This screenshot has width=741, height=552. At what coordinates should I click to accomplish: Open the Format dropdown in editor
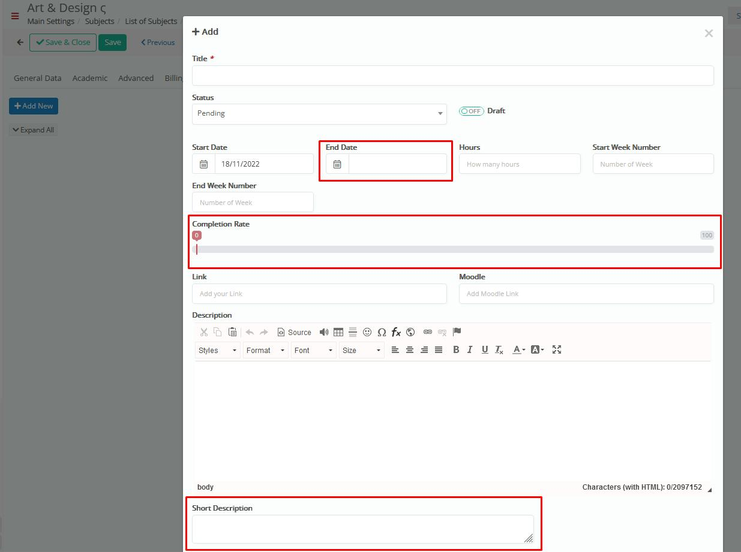coord(266,351)
